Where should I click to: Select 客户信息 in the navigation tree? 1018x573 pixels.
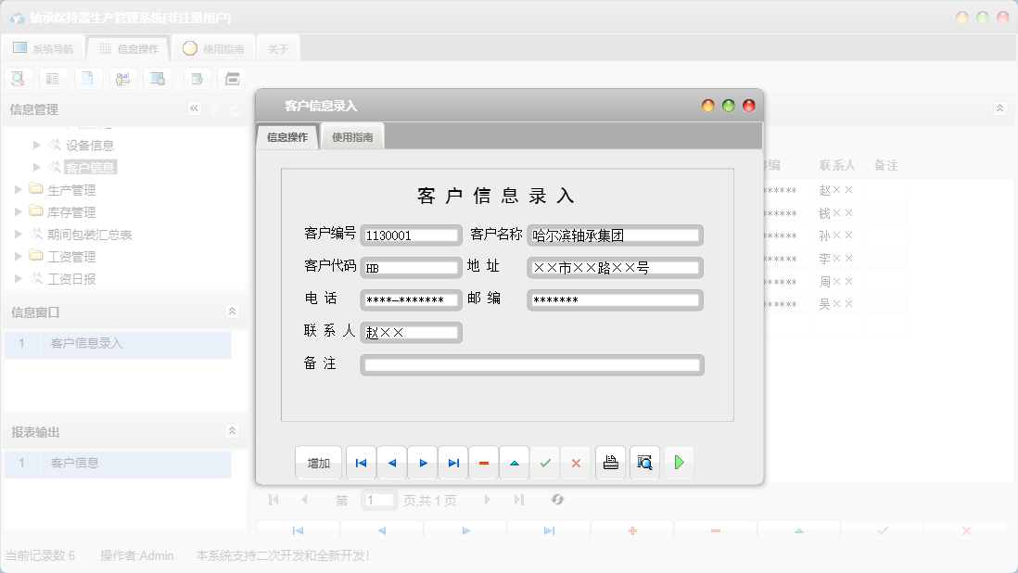92,166
